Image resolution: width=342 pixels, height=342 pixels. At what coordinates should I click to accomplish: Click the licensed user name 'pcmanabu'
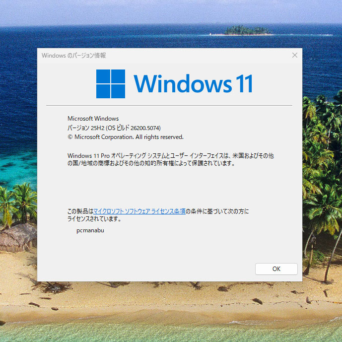click(x=90, y=230)
